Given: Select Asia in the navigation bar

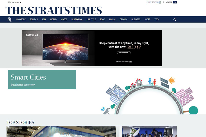Looking at the screenshot, I should pos(44,19).
